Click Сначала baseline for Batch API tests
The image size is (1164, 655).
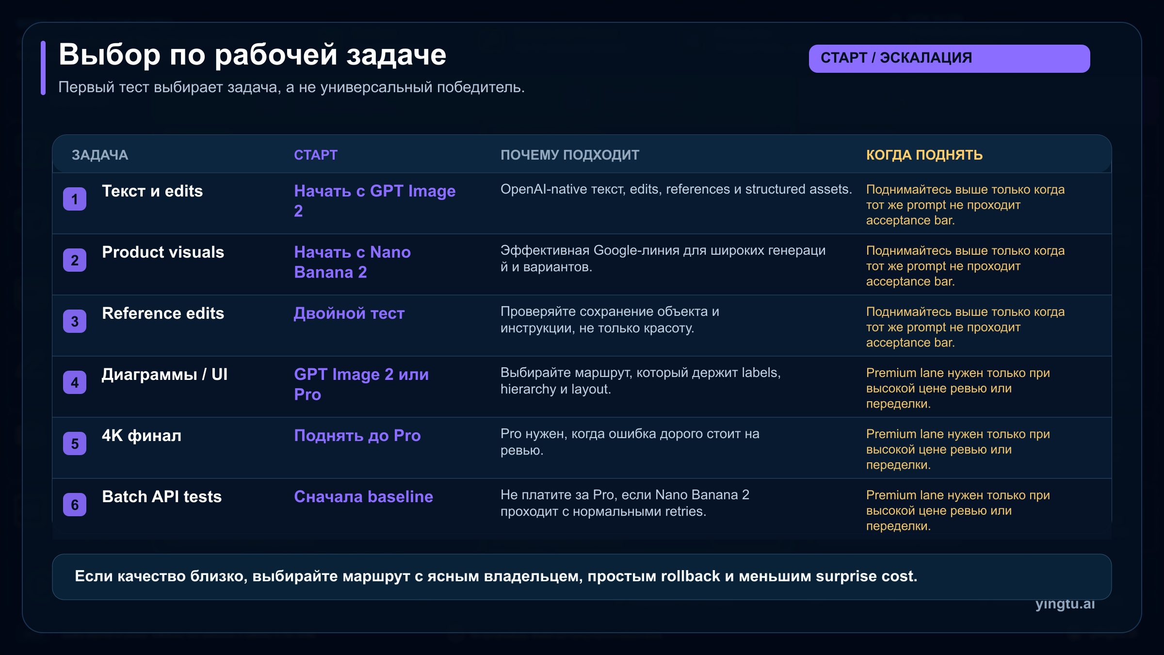[x=363, y=497]
